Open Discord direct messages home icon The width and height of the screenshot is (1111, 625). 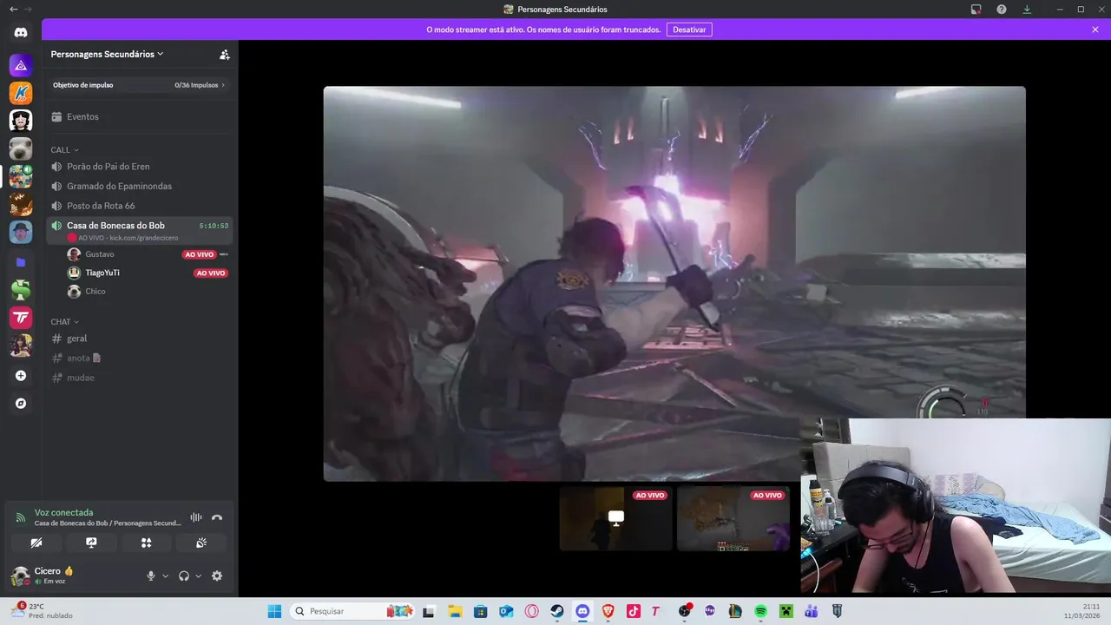(x=21, y=33)
